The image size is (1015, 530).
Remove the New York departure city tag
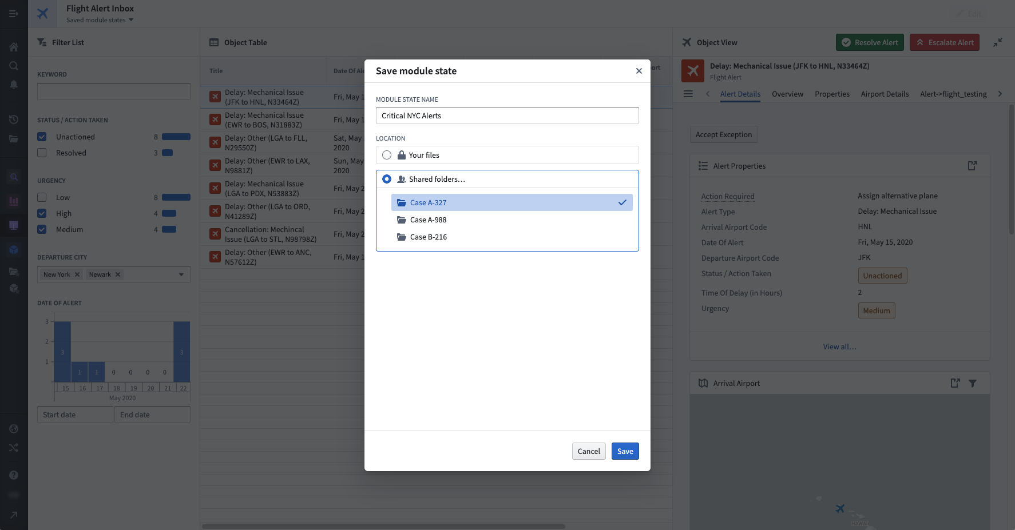77,274
